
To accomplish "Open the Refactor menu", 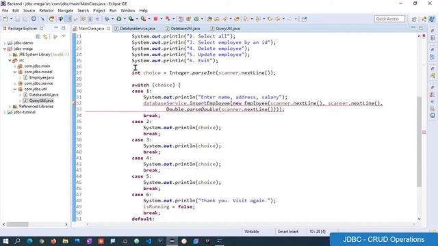I will click(x=47, y=11).
